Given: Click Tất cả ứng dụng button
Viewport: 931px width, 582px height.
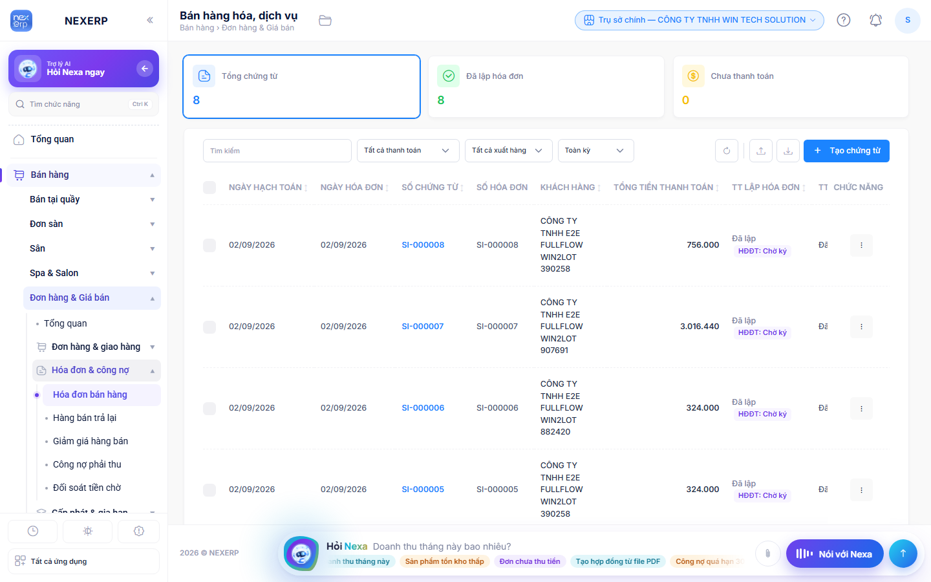Looking at the screenshot, I should pos(84,561).
